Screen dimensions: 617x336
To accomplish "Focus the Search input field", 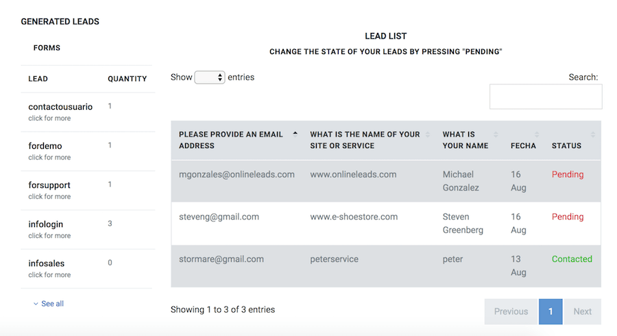I will (546, 97).
